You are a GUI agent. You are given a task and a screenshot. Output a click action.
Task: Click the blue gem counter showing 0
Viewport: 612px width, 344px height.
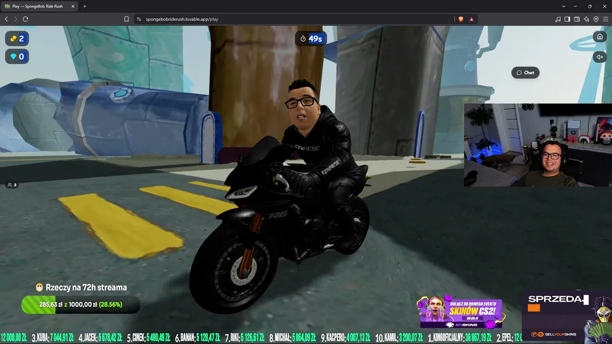tap(17, 57)
